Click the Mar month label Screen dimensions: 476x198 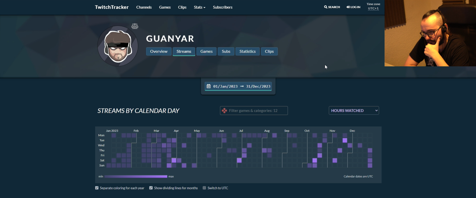156,131
